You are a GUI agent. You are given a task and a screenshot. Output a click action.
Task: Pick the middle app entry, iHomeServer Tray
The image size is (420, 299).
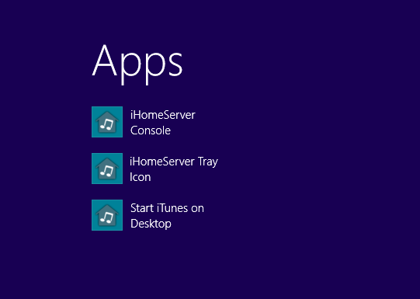(x=154, y=169)
